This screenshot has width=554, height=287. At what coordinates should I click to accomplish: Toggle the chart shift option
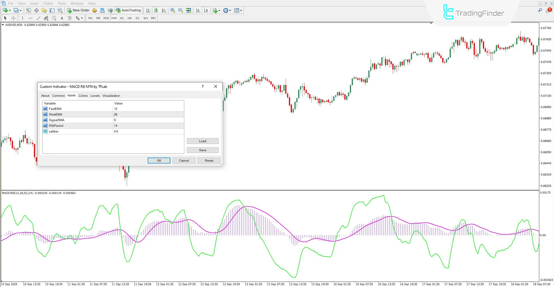click(x=206, y=10)
